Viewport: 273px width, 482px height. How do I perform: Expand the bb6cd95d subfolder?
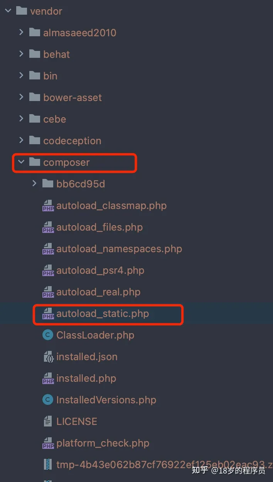[x=34, y=184]
